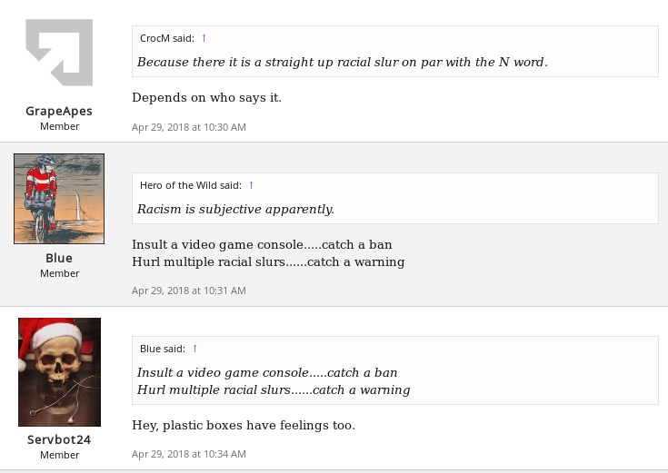Visit Servbot24's username link
The width and height of the screenshot is (668, 473).
[x=59, y=439]
